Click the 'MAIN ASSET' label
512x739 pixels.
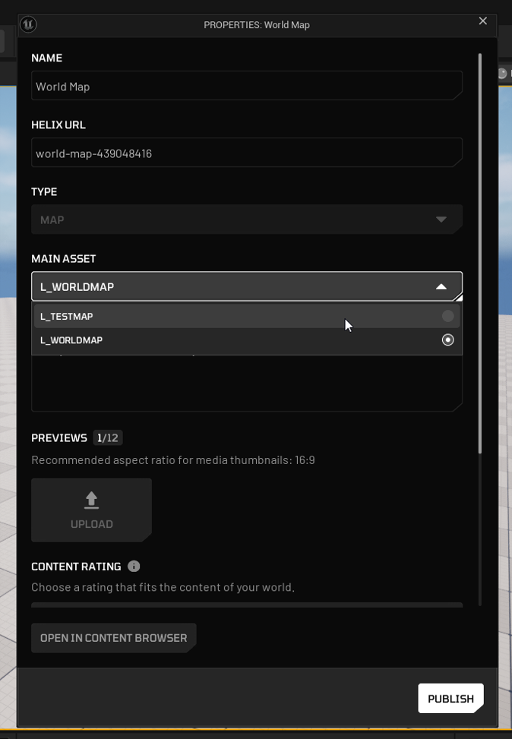coord(64,259)
